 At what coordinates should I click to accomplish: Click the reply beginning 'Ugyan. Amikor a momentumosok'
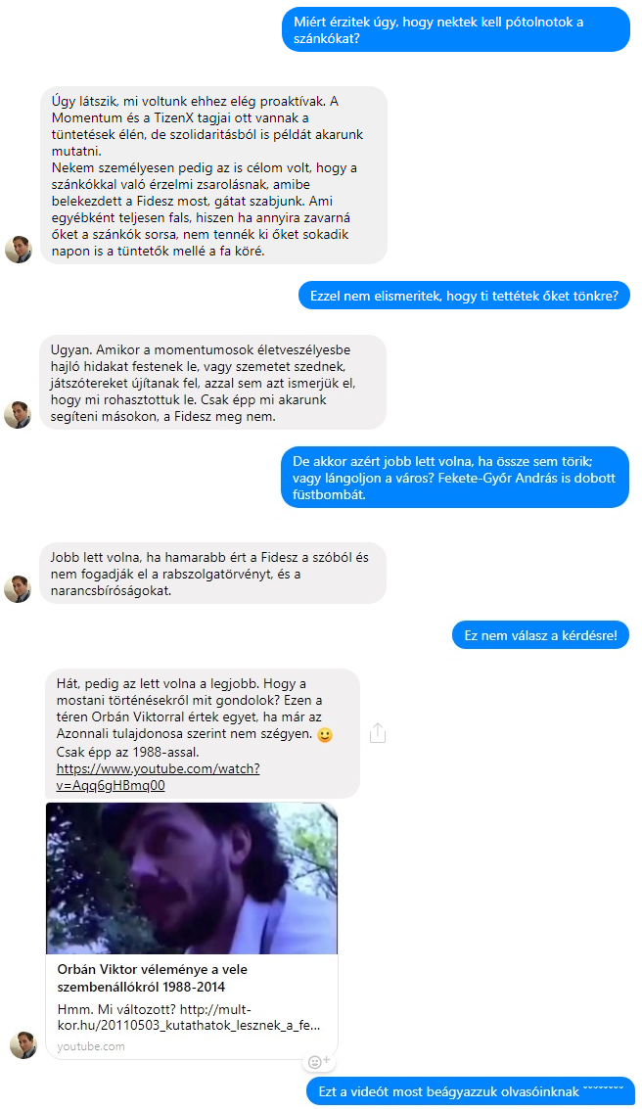point(213,383)
